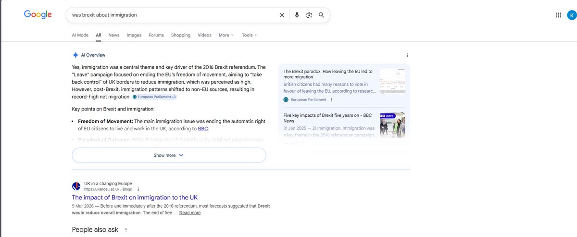Click the UK in a changing Europe site name

pos(108,184)
